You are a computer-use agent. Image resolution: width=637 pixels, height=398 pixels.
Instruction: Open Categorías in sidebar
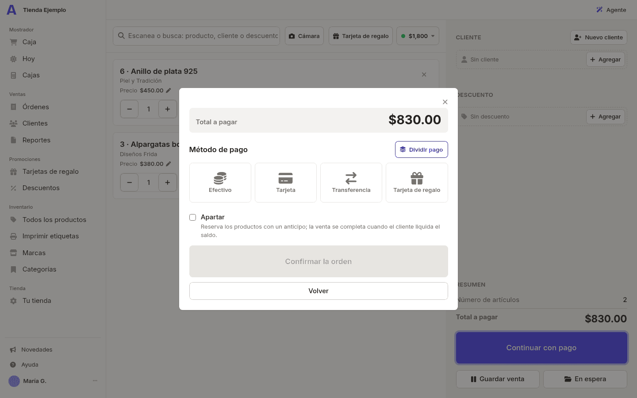(x=53, y=269)
